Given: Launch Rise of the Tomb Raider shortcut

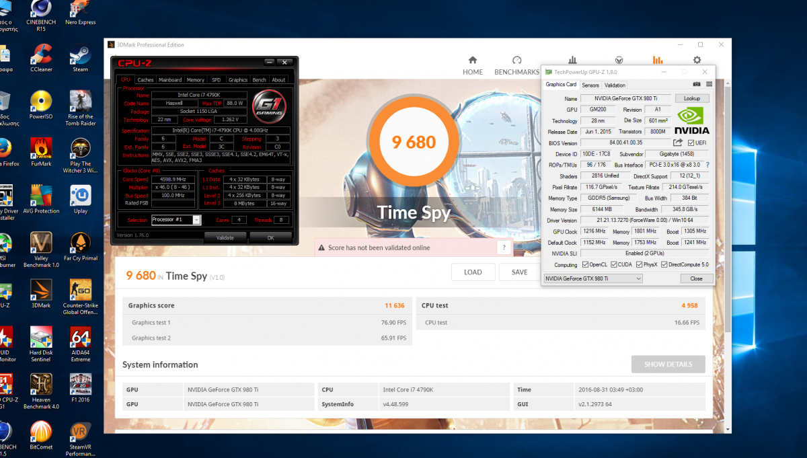Looking at the screenshot, I should pos(81,109).
